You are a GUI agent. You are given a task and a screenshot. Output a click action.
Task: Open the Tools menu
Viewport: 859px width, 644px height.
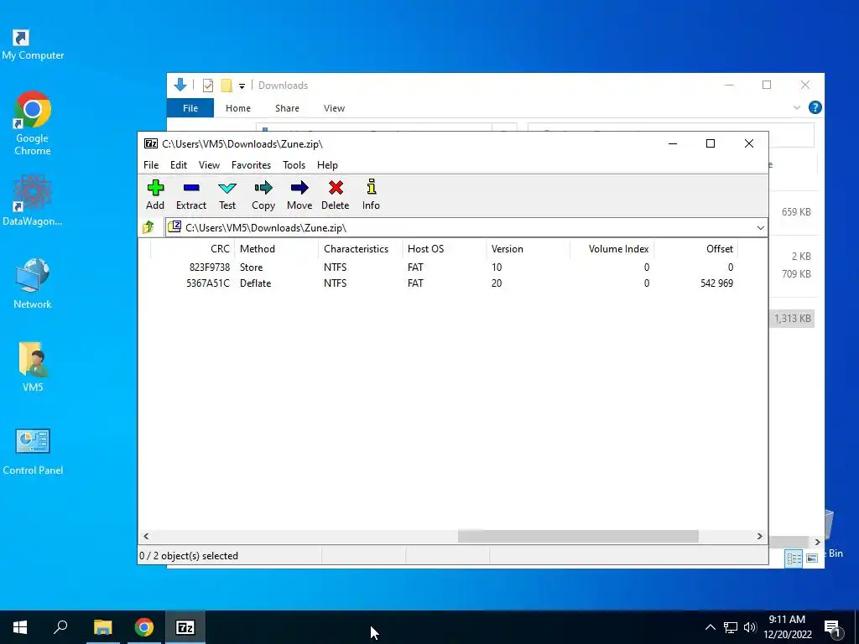click(x=294, y=165)
